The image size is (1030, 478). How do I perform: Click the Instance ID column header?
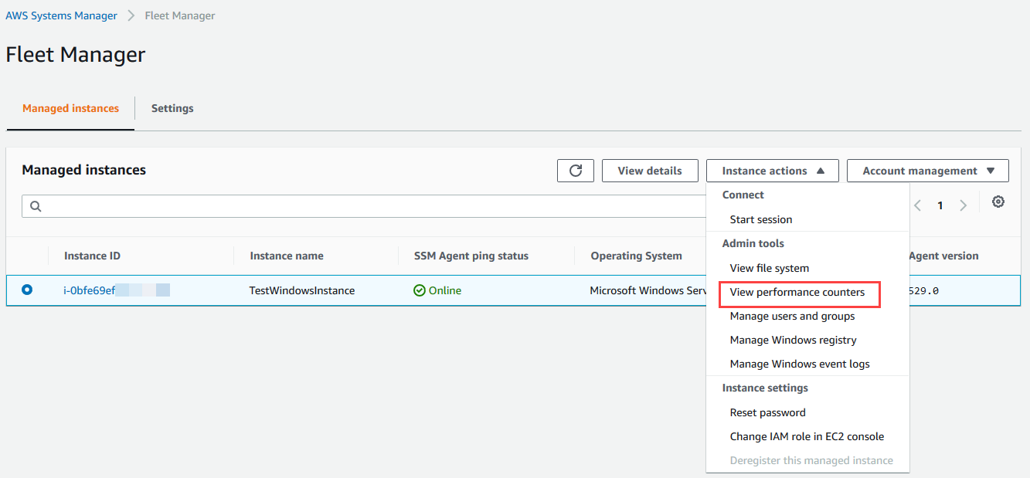pyautogui.click(x=92, y=256)
